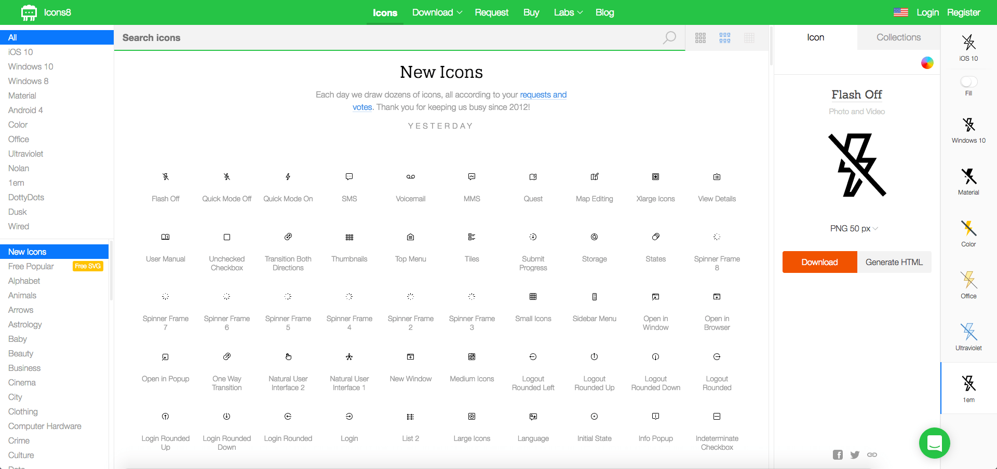Viewport: 997px width, 469px height.
Task: Switch to medium grid view
Action: click(725, 38)
